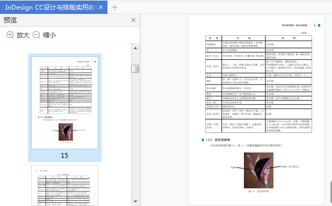This screenshot has height=206, width=332.
Task: Close the 预览 preview panel
Action: [x=133, y=20]
